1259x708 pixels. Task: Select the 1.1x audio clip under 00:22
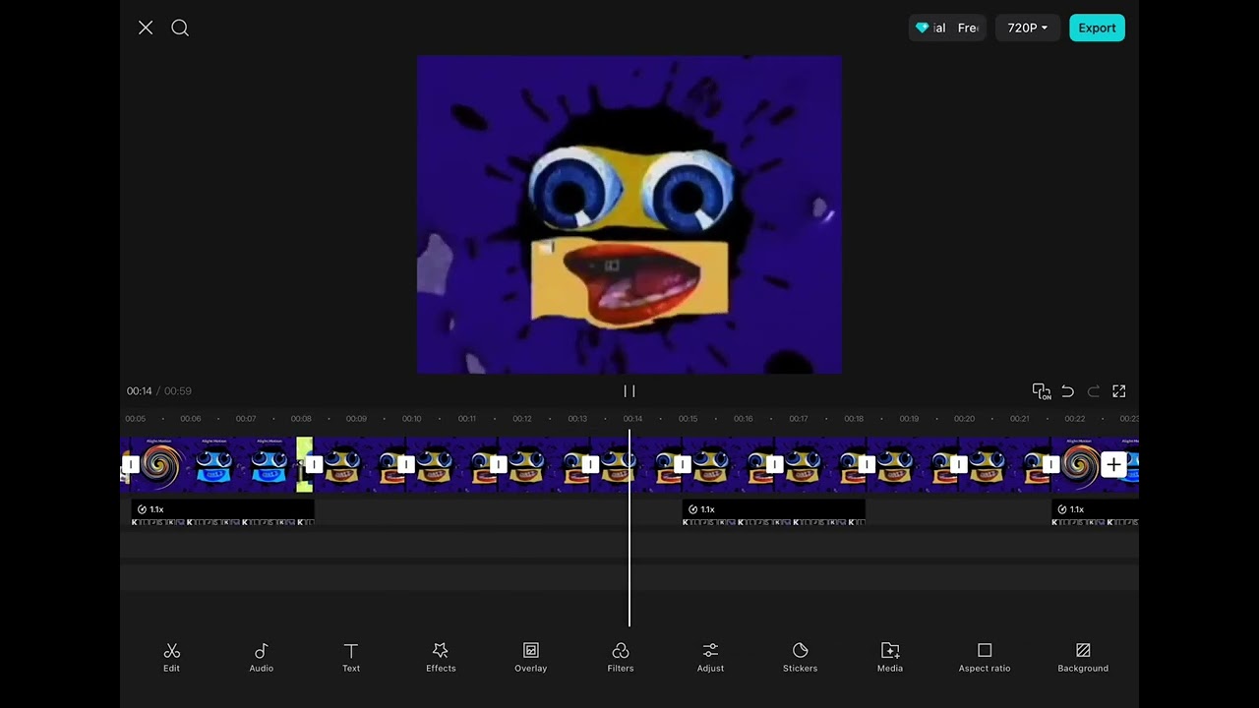pyautogui.click(x=1095, y=512)
